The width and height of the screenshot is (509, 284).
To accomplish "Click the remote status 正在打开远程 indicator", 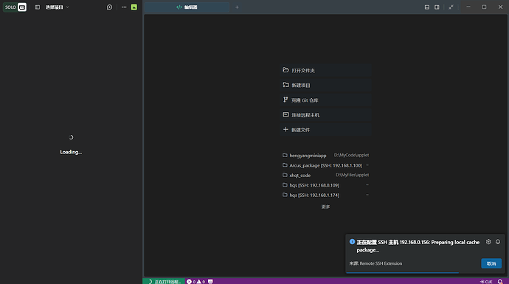I will coord(164,281).
